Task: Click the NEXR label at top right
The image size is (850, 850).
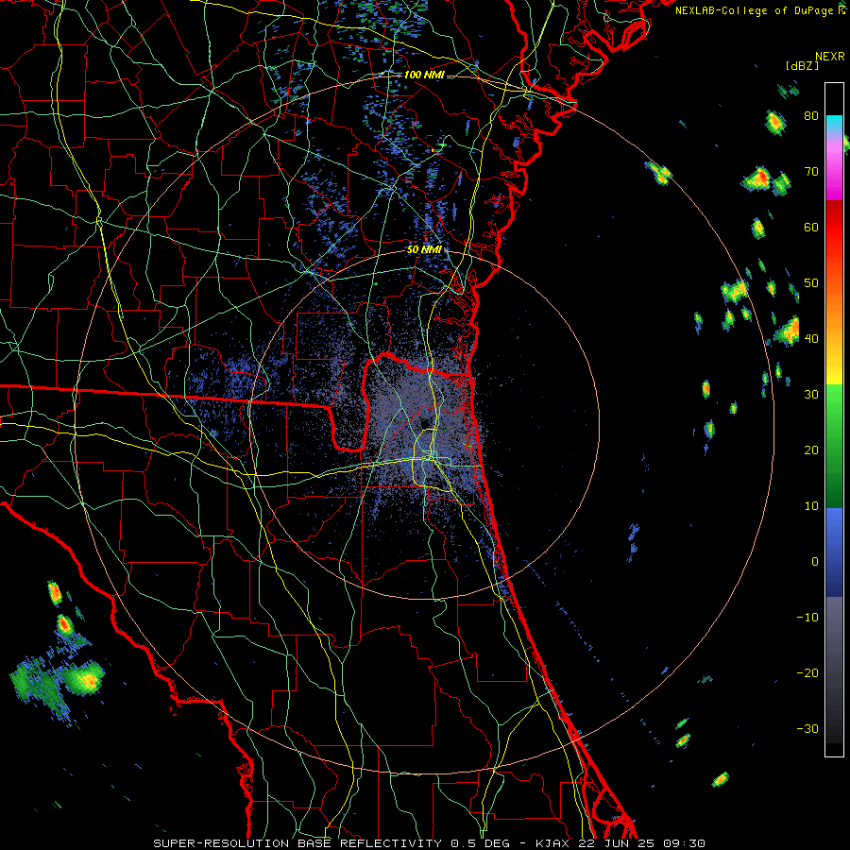Action: (829, 57)
